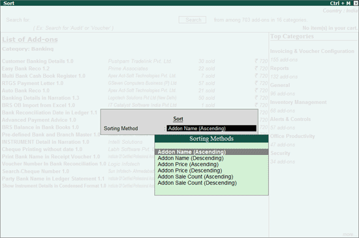Click the Top Categories heading
The width and height of the screenshot is (359, 238).
(x=292, y=36)
